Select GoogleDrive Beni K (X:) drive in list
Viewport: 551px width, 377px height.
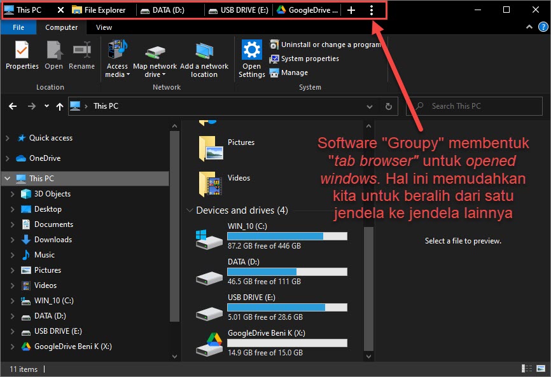click(x=271, y=343)
